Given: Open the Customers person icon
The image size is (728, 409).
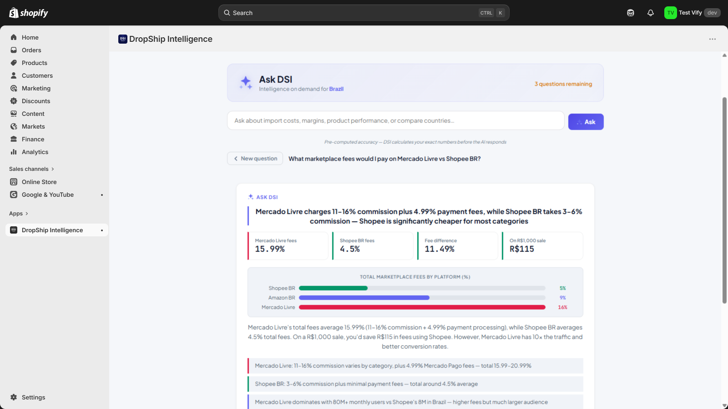Looking at the screenshot, I should tap(14, 75).
